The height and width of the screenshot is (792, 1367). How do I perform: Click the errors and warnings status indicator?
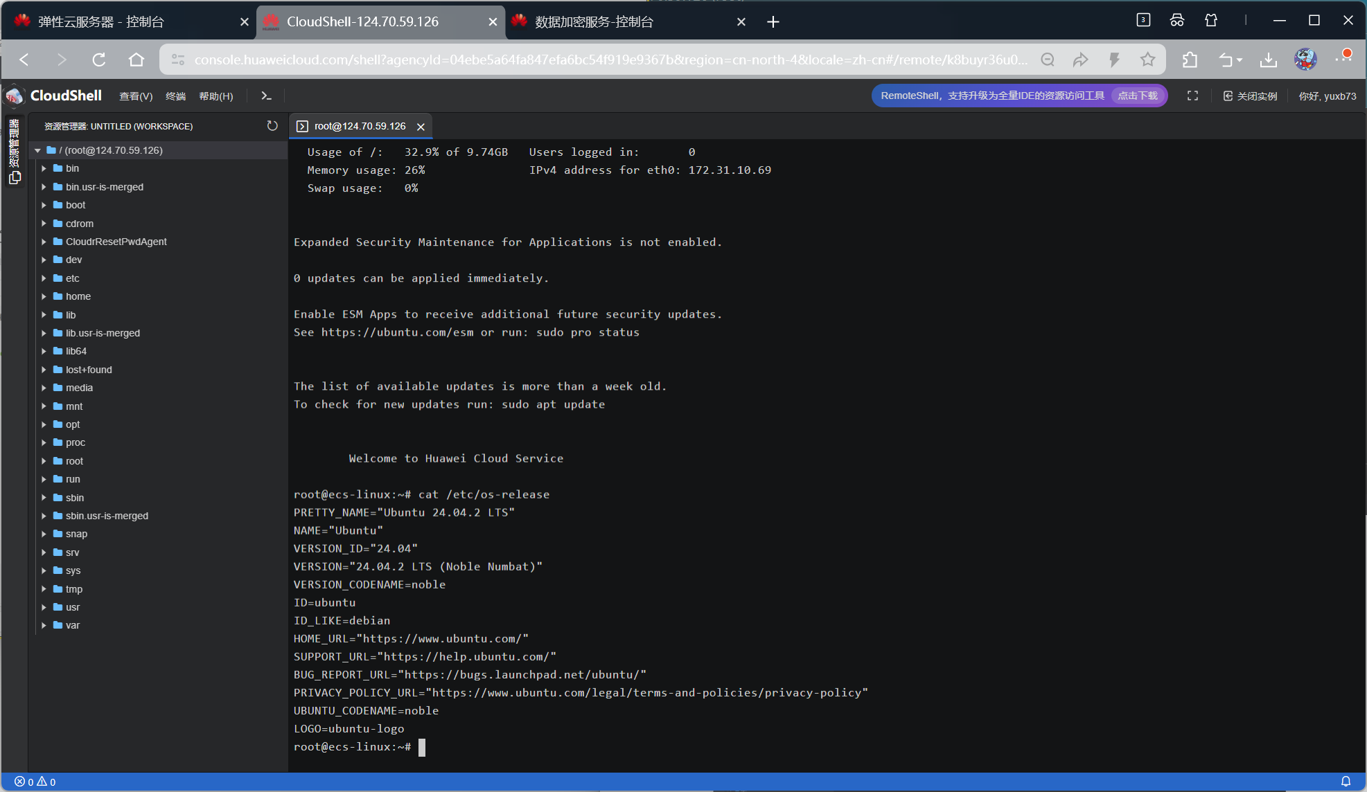click(35, 782)
